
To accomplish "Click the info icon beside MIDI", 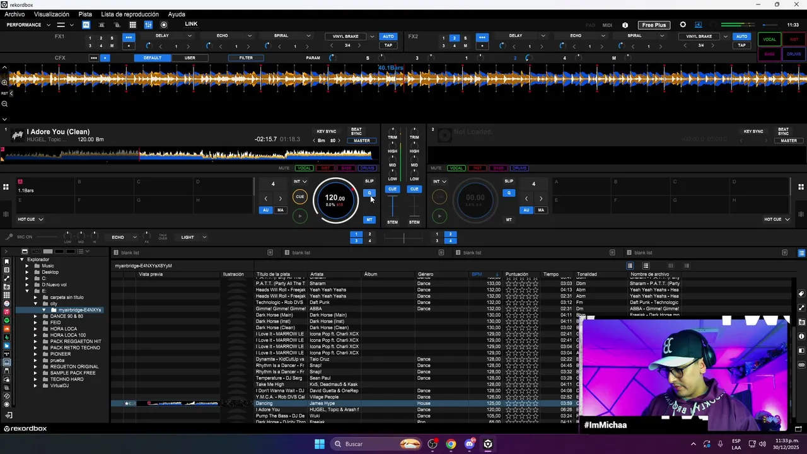I will [x=625, y=25].
